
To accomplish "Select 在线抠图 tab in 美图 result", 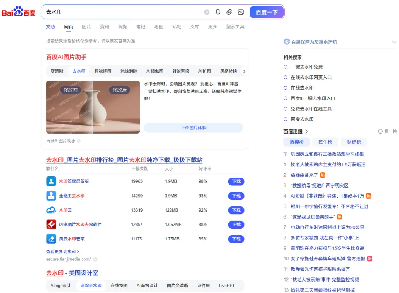I will [119, 286].
